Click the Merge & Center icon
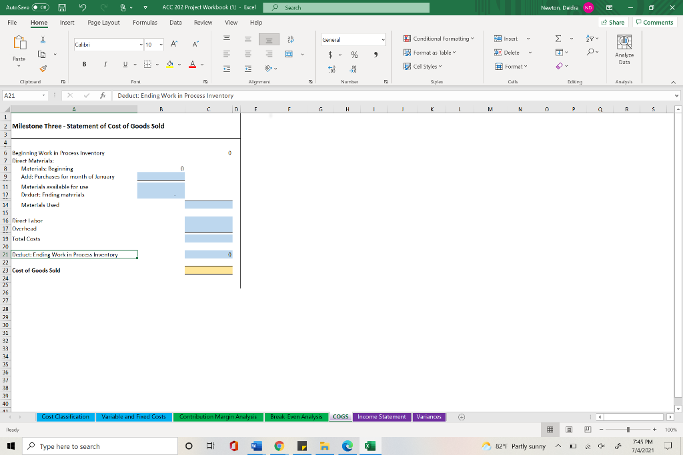The height and width of the screenshot is (455, 683). (x=289, y=54)
